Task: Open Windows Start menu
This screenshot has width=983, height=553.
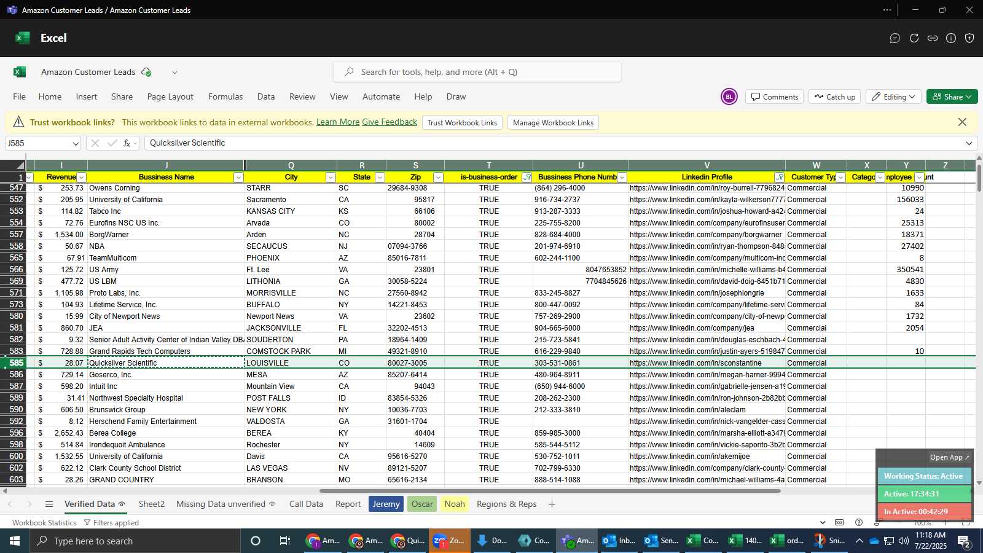Action: 15,541
